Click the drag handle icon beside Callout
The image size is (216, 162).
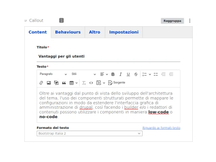click(26, 21)
